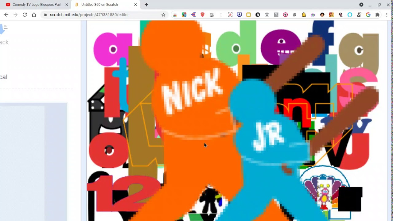Click the red lines extension icon

click(193, 15)
